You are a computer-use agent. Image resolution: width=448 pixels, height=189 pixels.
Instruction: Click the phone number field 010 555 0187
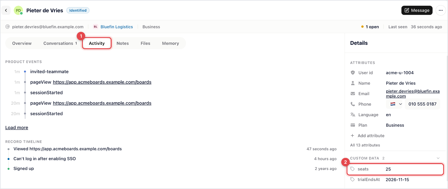[x=423, y=104]
